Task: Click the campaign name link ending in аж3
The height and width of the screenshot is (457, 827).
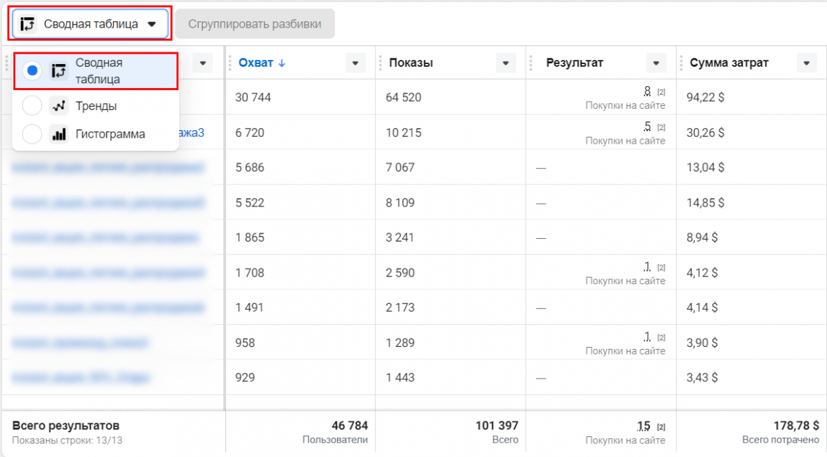Action: (x=192, y=132)
